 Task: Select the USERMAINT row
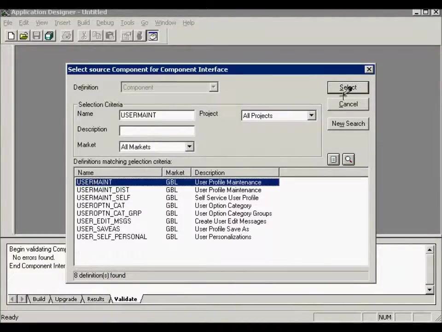pyautogui.click(x=178, y=182)
